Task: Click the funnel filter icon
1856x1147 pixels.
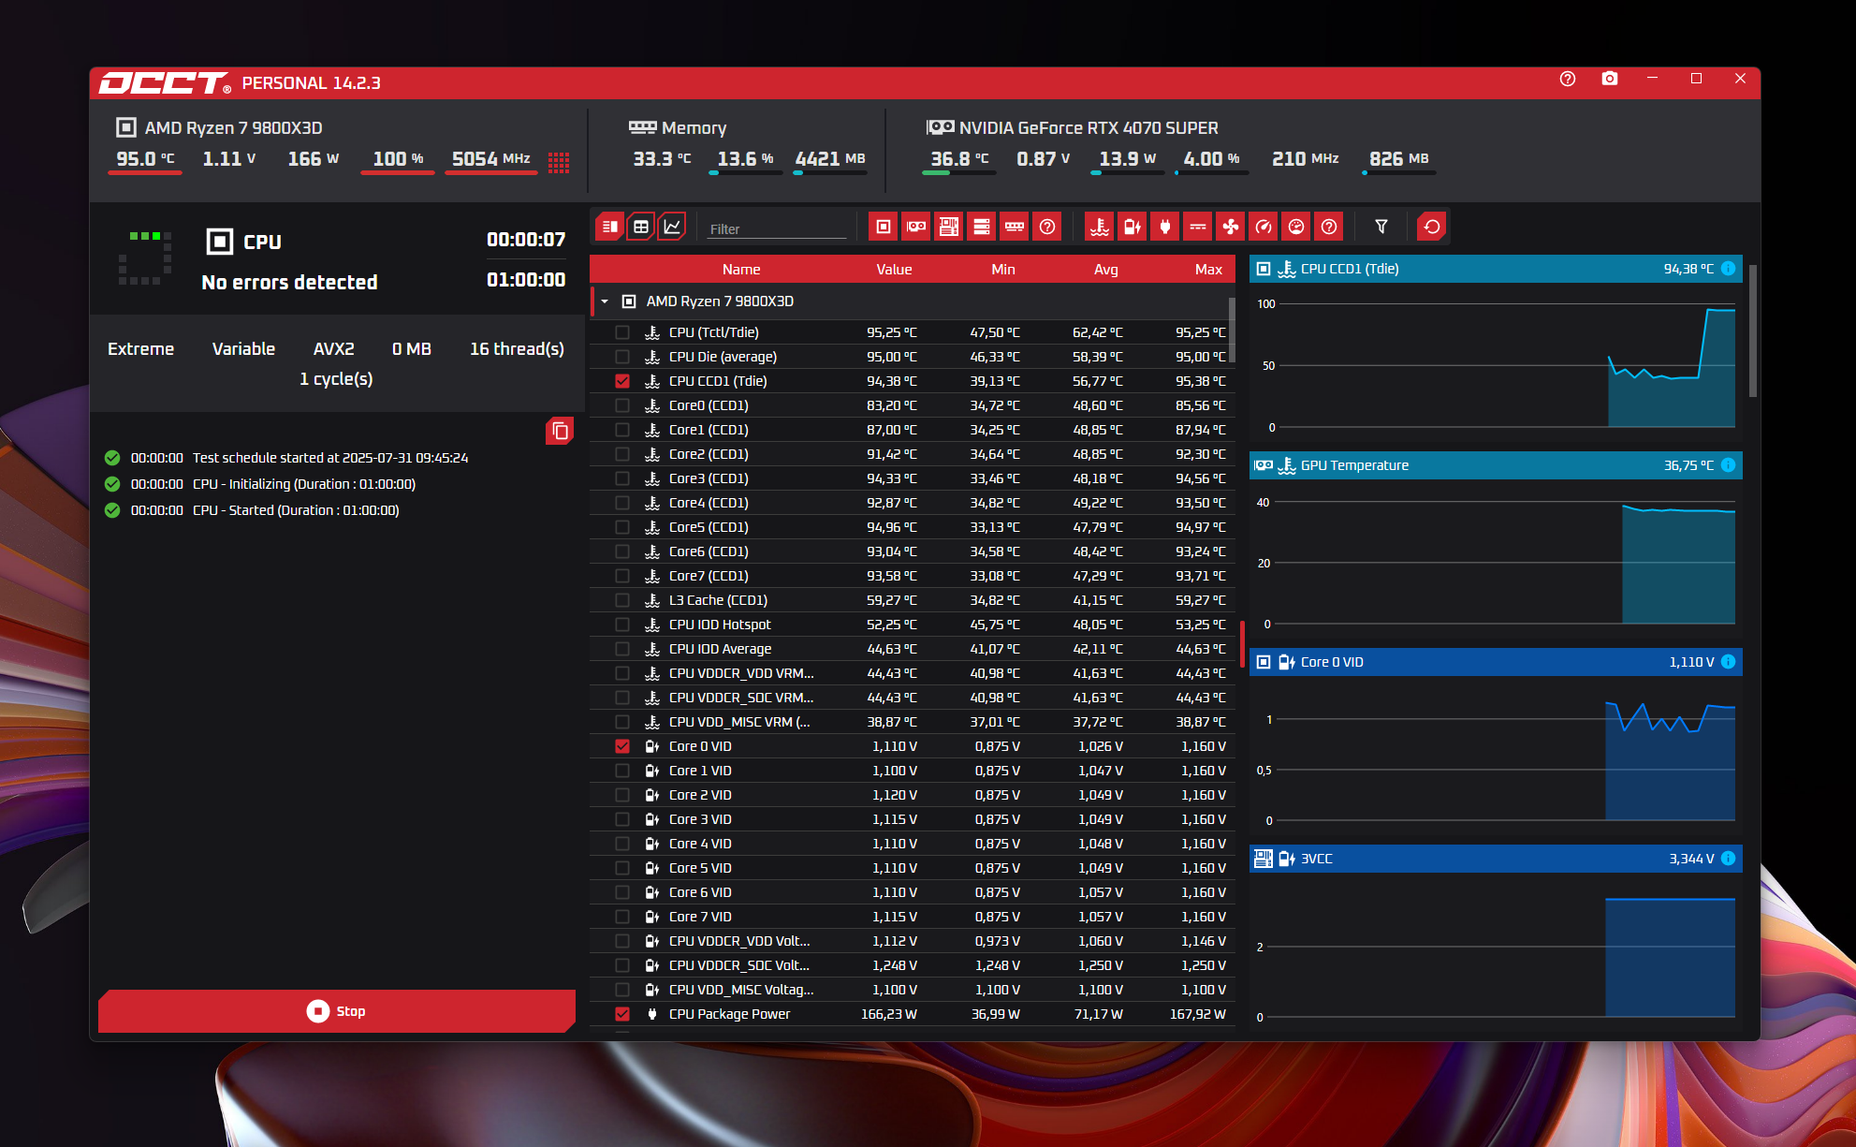Action: (x=1381, y=227)
